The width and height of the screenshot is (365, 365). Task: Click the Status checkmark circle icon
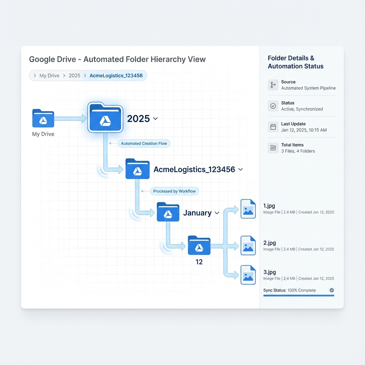273,106
